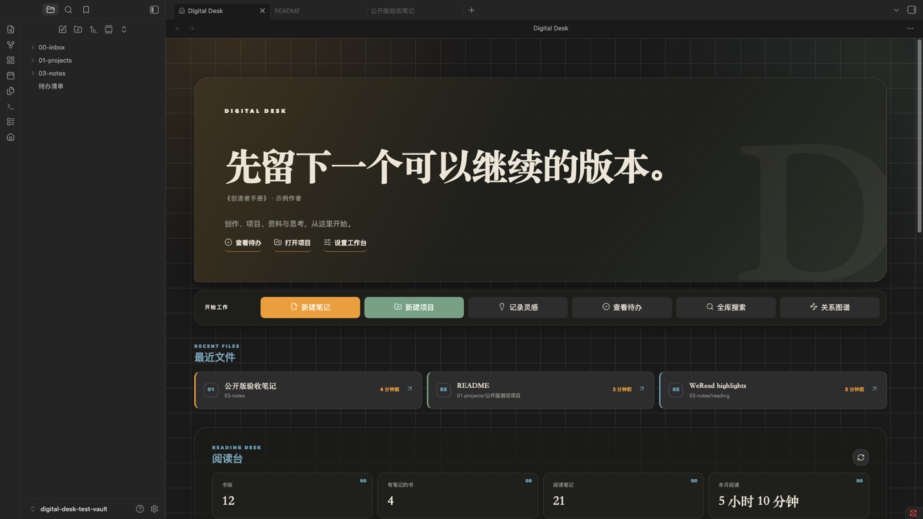Click the 全库搜索 button
Viewport: 923px width, 519px height.
point(726,307)
